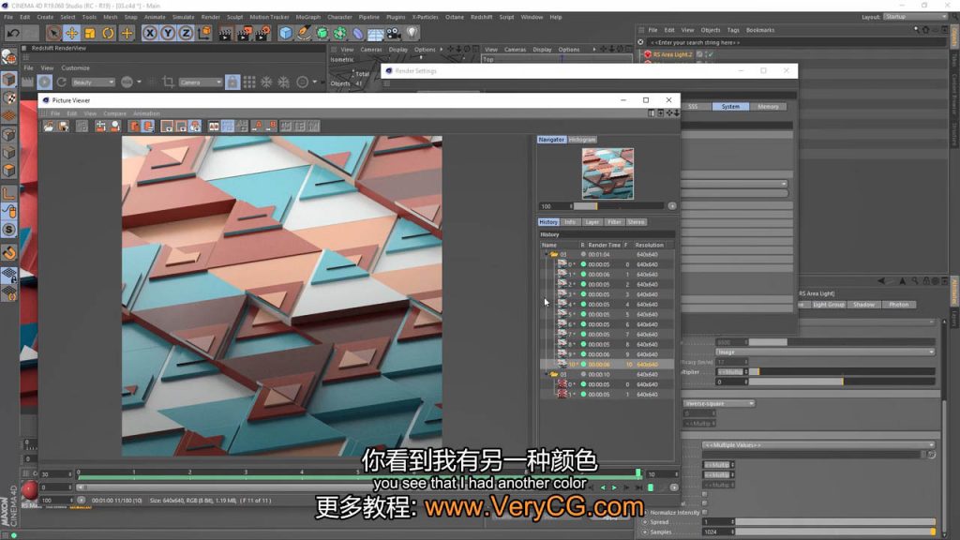Switch to the Info tab in Picture Viewer
960x540 pixels.
click(x=570, y=222)
